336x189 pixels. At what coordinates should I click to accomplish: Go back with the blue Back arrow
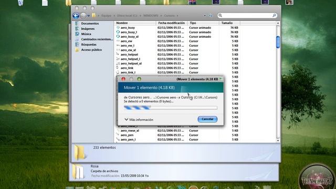pyautogui.click(x=76, y=16)
